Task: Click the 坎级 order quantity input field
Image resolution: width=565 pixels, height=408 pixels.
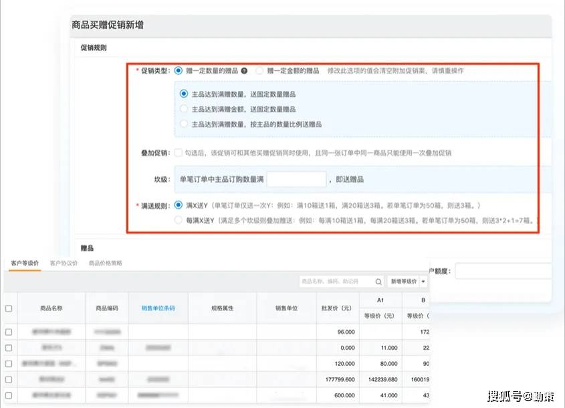Action: pyautogui.click(x=296, y=179)
